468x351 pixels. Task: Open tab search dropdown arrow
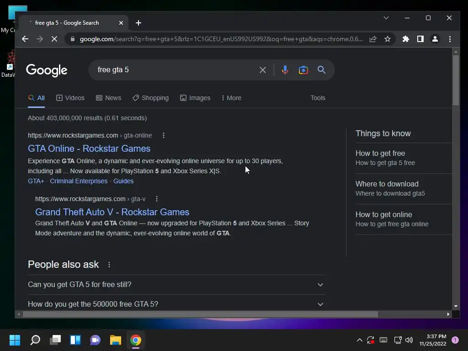coord(386,18)
